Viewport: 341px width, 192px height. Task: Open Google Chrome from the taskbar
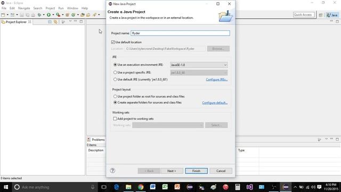click(x=141, y=187)
